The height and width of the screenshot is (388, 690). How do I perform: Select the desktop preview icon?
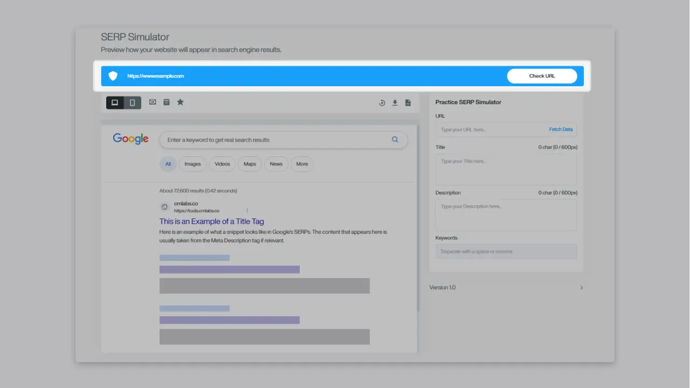[x=114, y=102]
